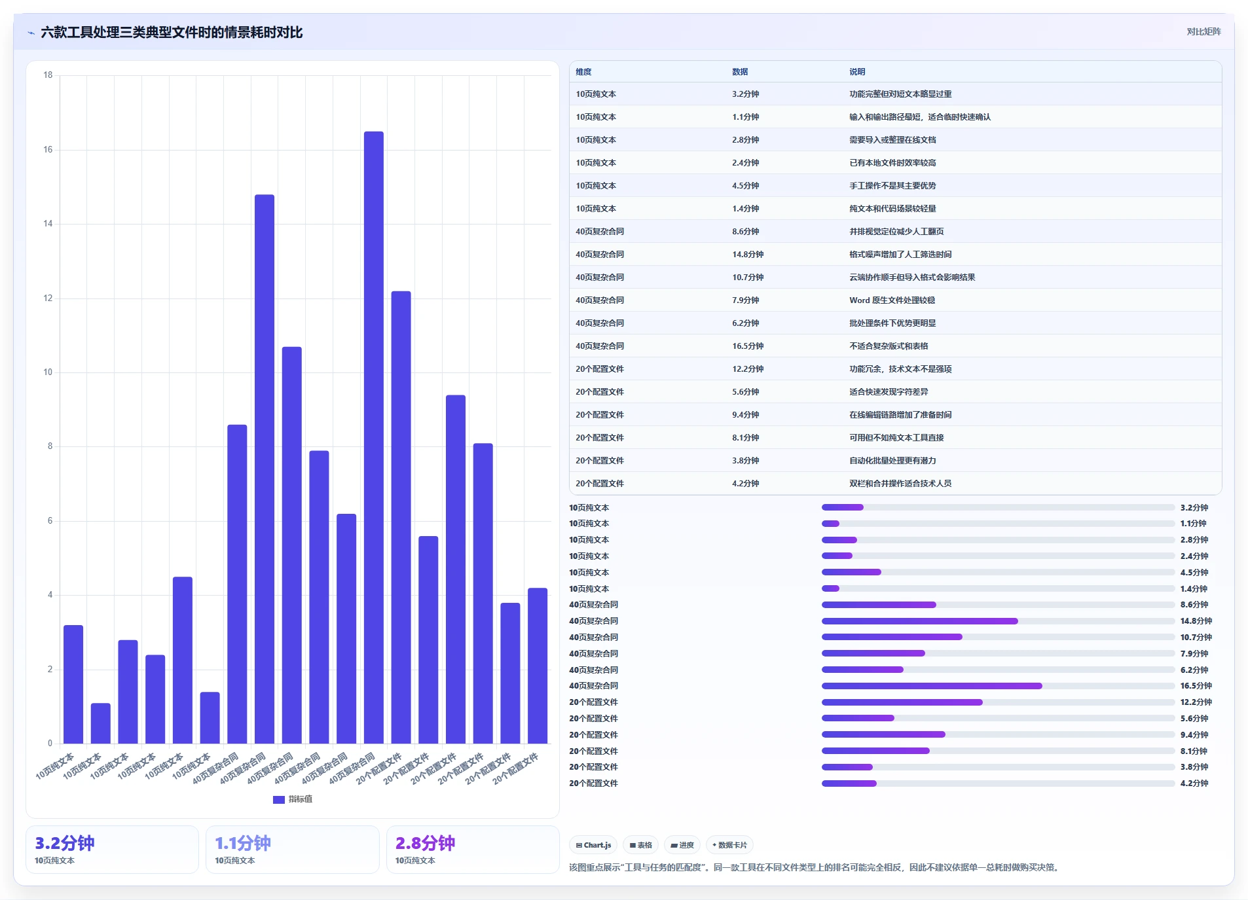Click the 9.4分钟 value in the progress list

1194,735
